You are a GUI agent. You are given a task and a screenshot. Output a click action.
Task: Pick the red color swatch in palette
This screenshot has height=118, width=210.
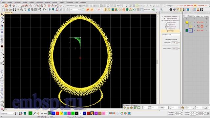57,113
